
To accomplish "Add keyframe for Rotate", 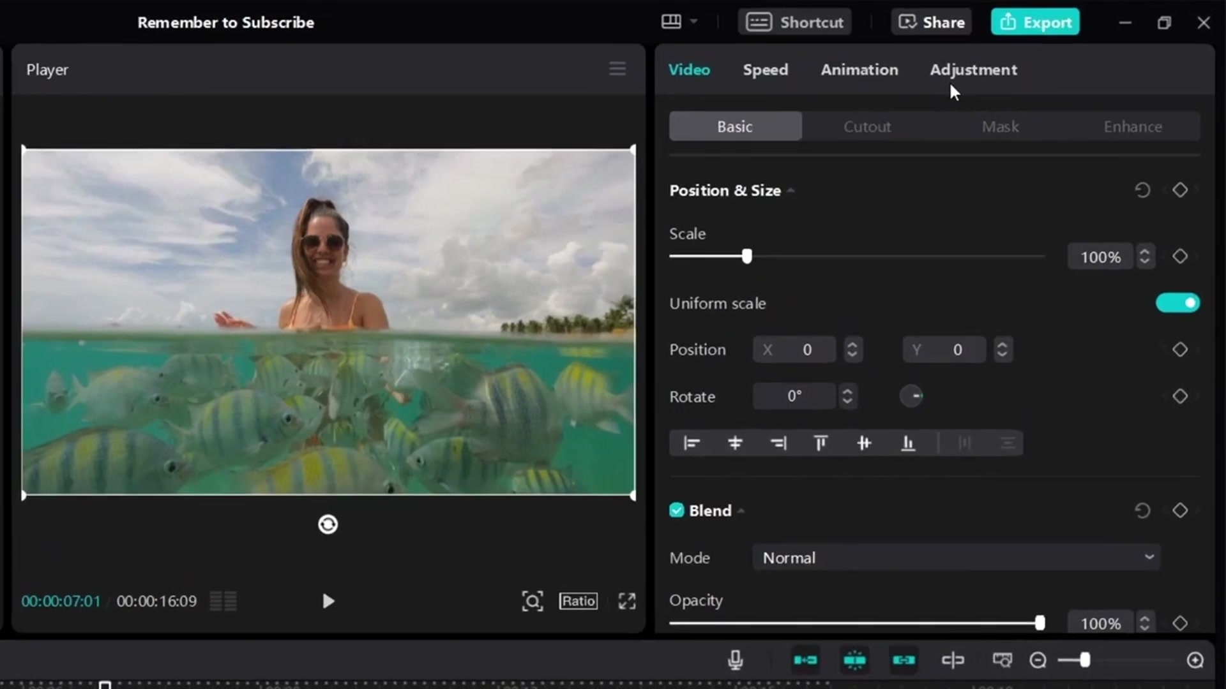I will click(1179, 396).
